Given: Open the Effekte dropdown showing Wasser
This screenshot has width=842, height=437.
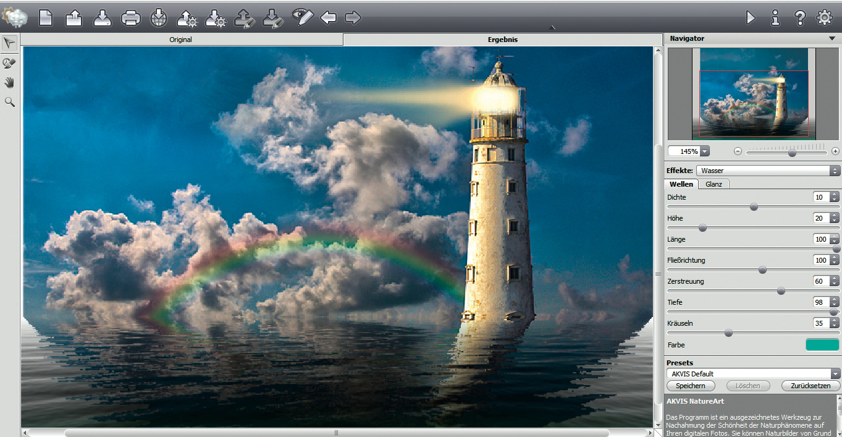Looking at the screenshot, I should click(x=768, y=171).
